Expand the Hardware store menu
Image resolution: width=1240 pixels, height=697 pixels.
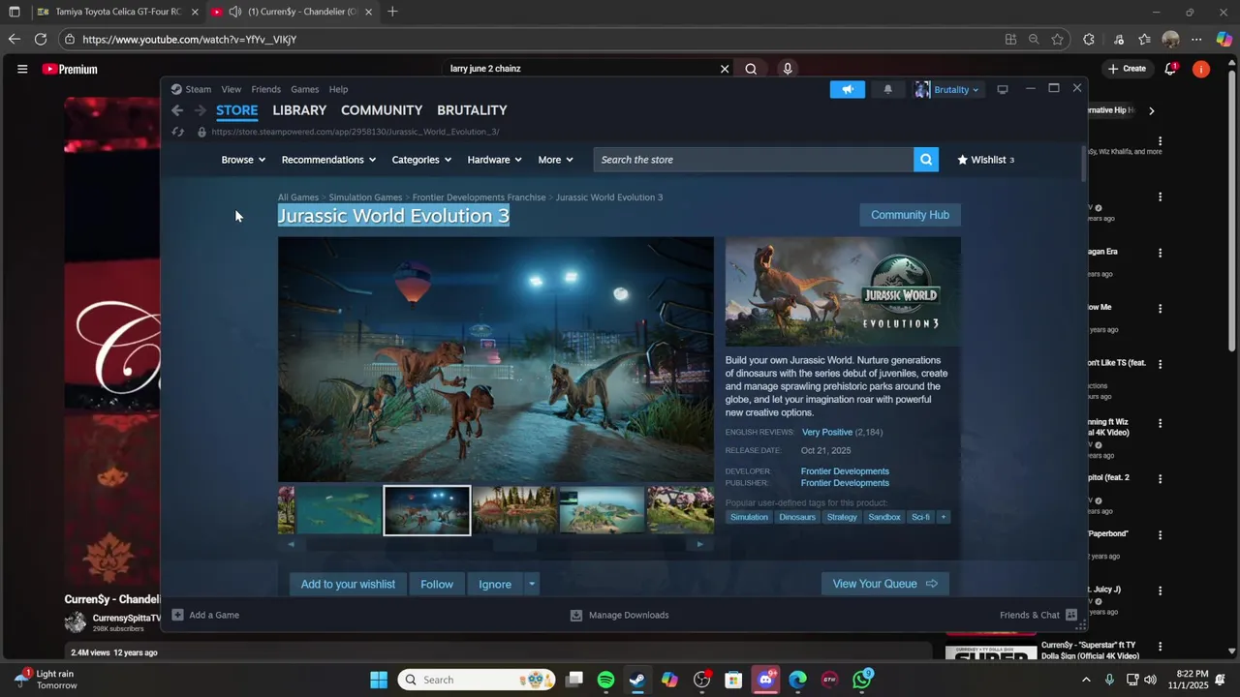click(495, 160)
